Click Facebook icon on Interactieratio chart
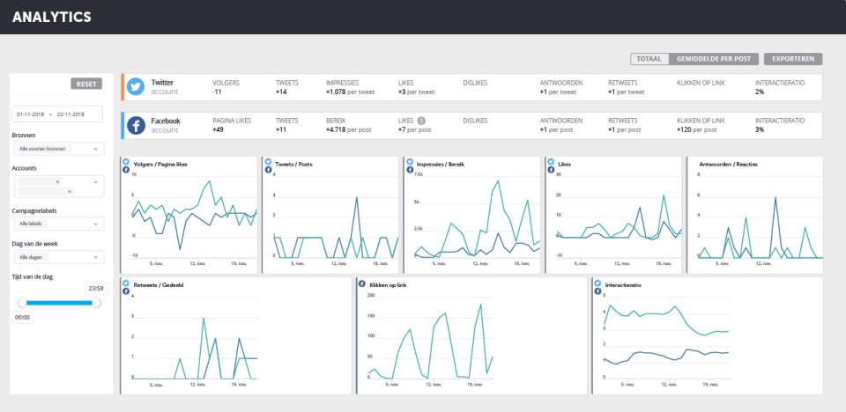 pyautogui.click(x=597, y=291)
